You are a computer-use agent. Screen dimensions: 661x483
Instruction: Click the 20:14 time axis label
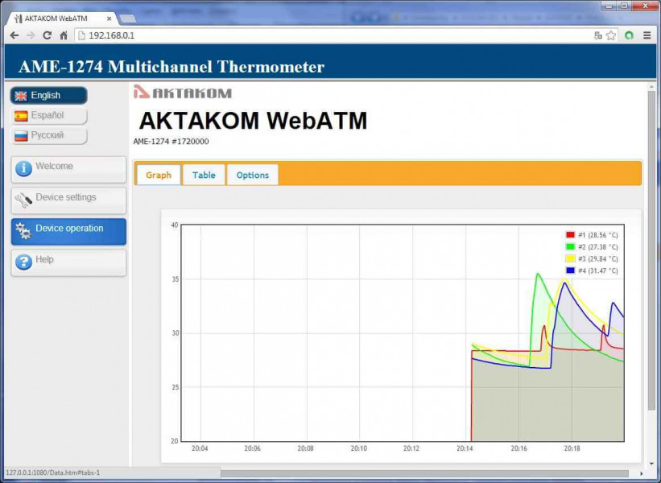click(x=465, y=448)
